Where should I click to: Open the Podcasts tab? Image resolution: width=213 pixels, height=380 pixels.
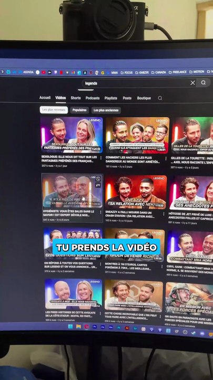point(93,98)
